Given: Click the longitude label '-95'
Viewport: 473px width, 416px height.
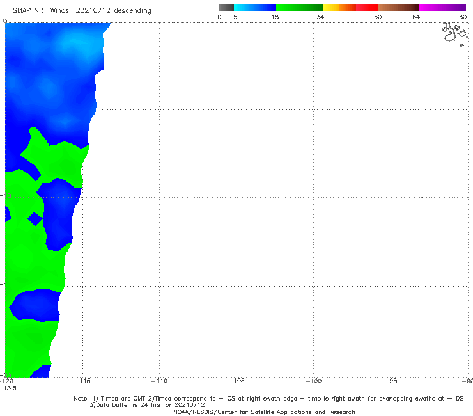Looking at the screenshot, I should pos(391,381).
